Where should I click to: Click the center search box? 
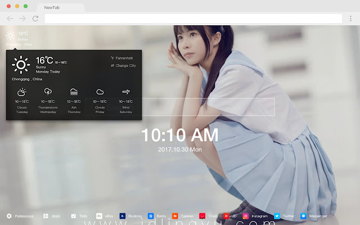tap(180, 107)
